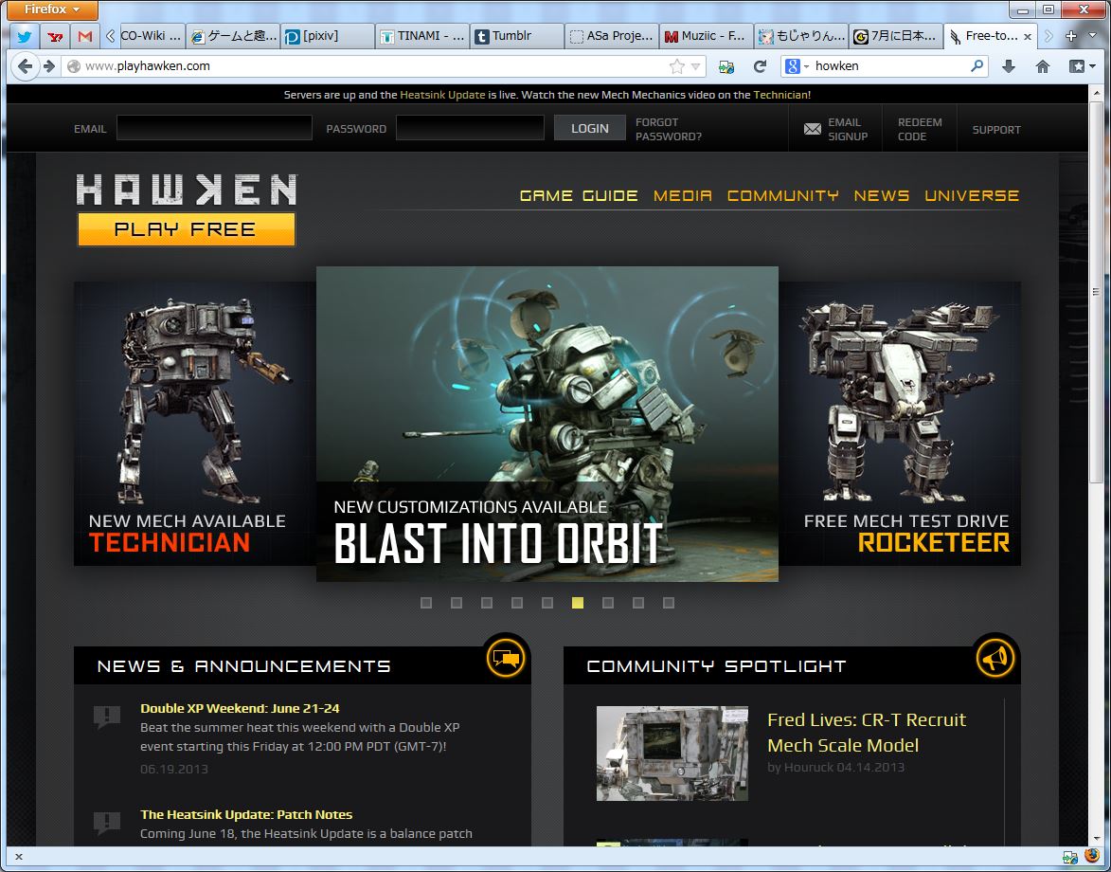Screen dimensions: 1111x872
Task: Click the address bar URL field
Action: (375, 66)
